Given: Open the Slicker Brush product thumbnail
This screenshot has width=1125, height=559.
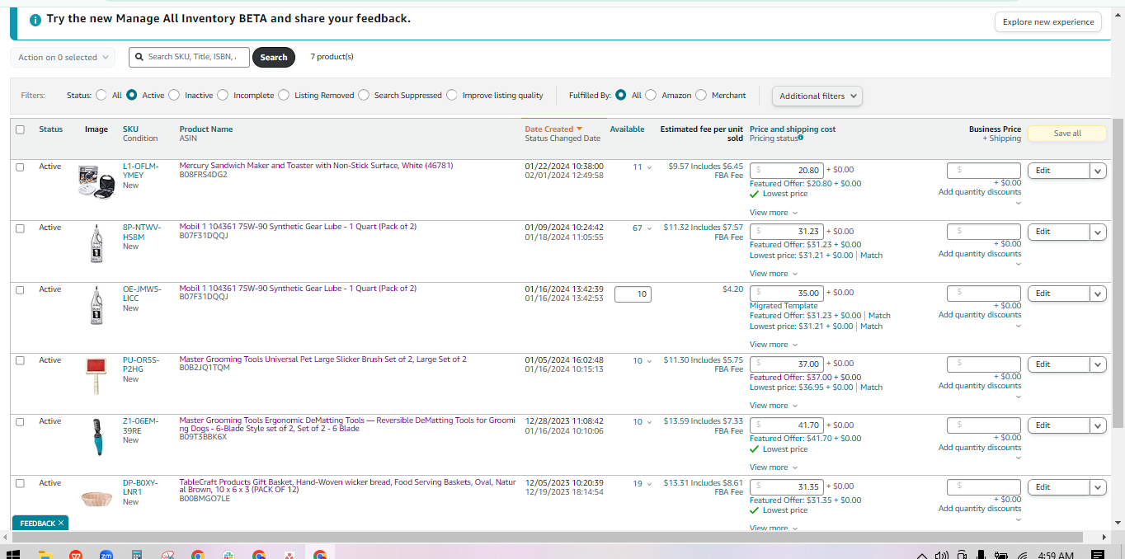Looking at the screenshot, I should [96, 376].
